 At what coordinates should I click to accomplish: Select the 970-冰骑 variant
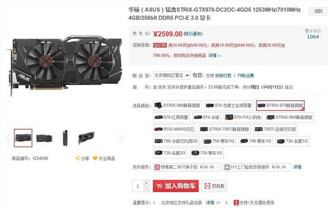click(207, 117)
